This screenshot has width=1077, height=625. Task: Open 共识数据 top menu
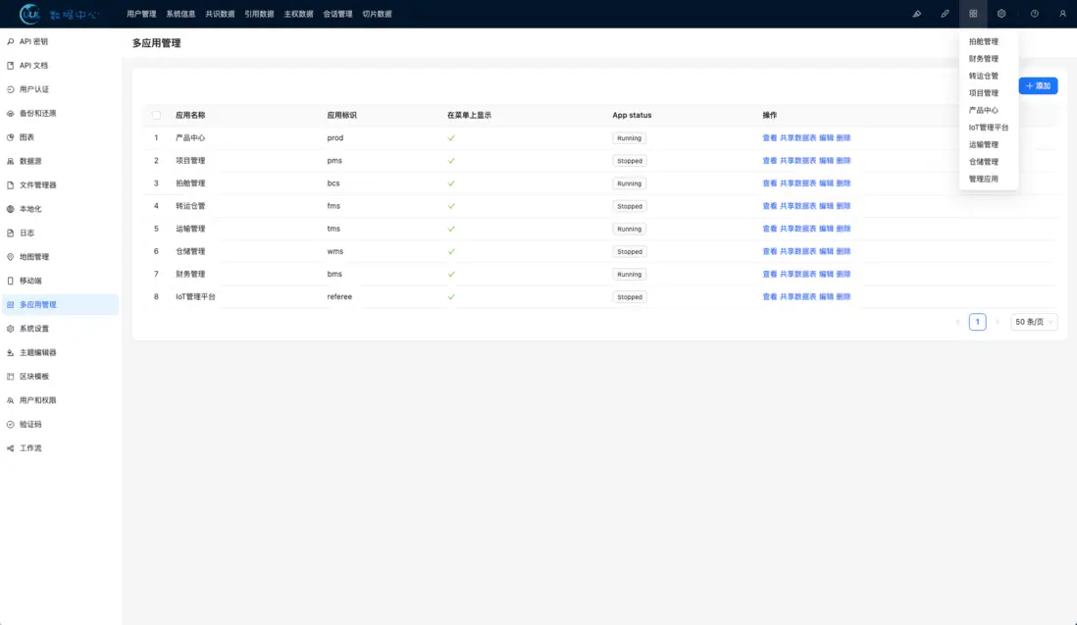coord(220,14)
